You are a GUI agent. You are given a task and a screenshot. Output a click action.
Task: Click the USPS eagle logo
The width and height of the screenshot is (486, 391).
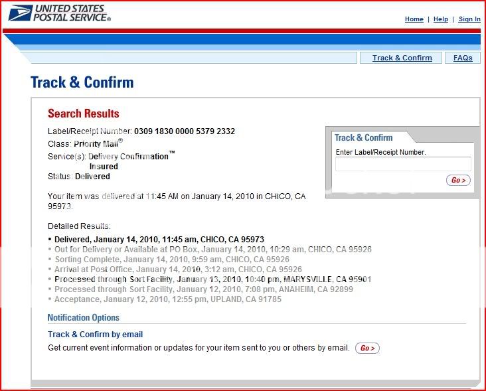click(21, 13)
